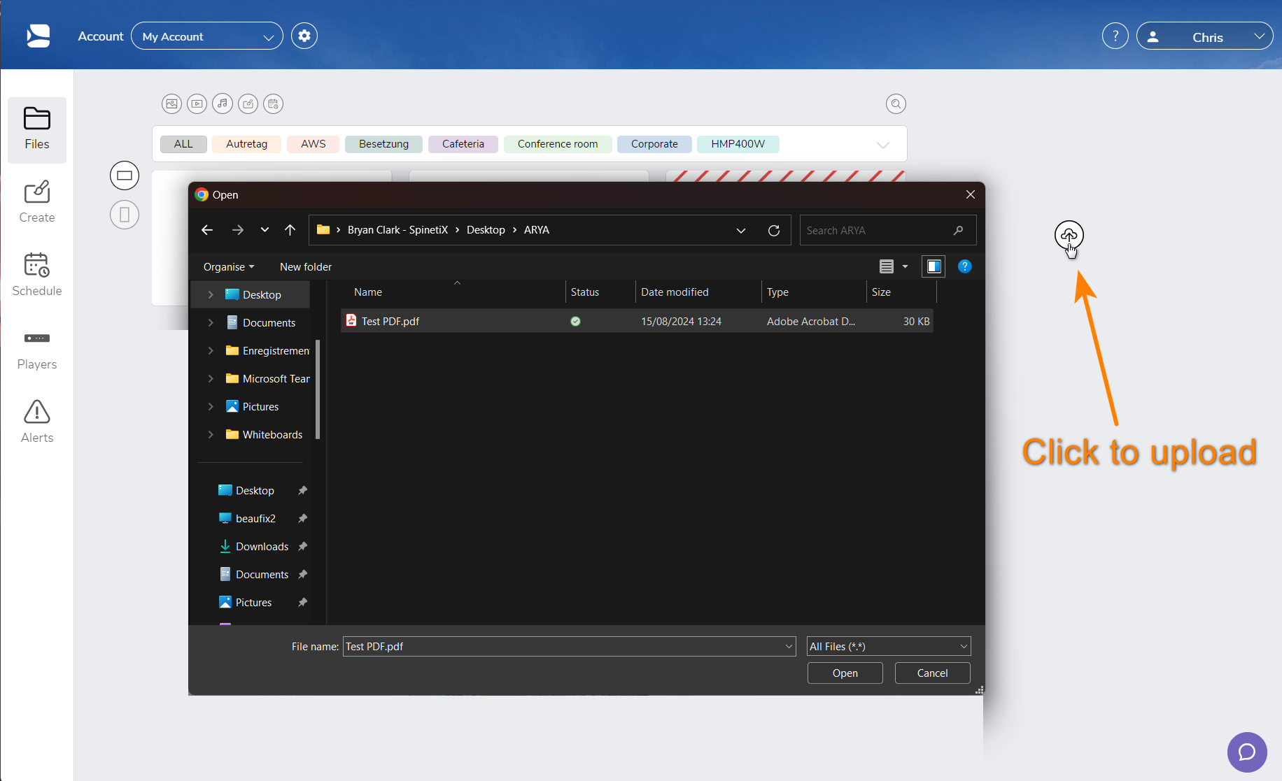Go up one folder level
This screenshot has width=1282, height=781.
(x=290, y=230)
